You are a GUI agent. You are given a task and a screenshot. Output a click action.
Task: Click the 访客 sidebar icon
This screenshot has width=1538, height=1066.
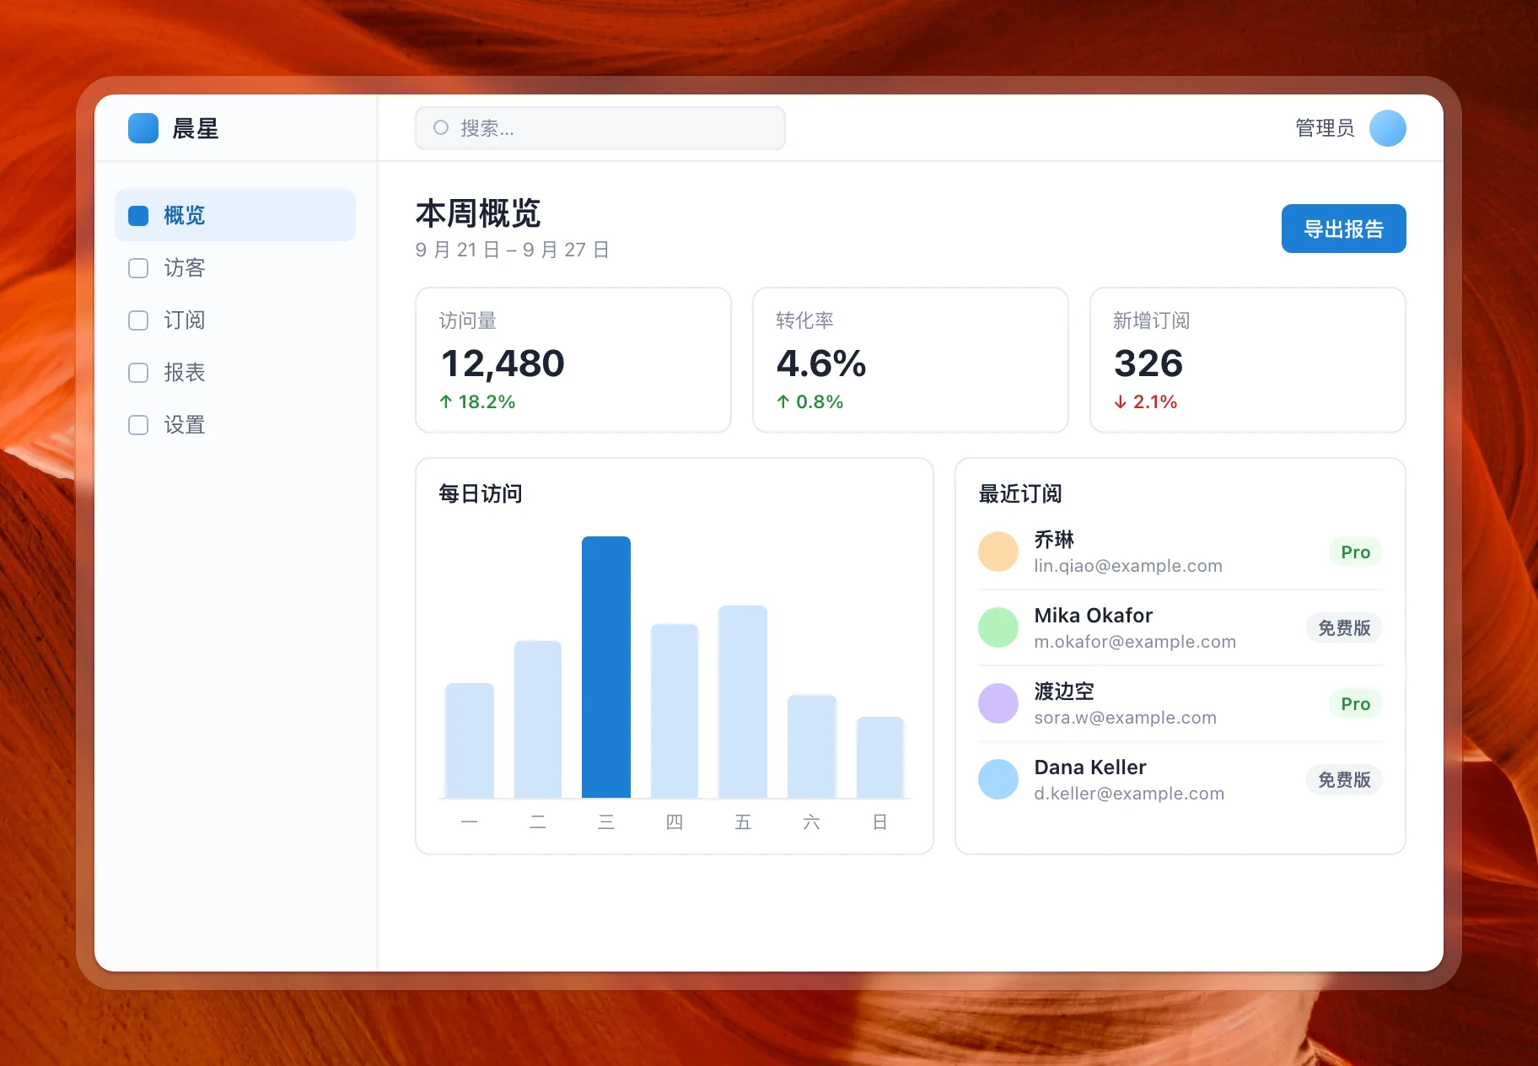138,268
